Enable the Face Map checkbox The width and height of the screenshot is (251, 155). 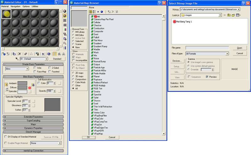click(35, 72)
